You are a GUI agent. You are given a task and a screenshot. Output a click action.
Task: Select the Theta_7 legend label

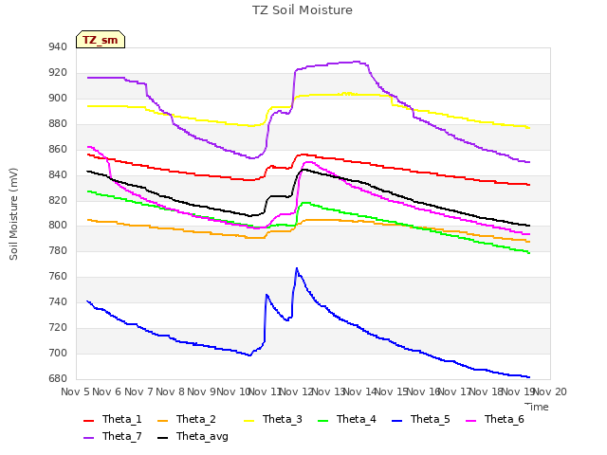click(x=122, y=436)
